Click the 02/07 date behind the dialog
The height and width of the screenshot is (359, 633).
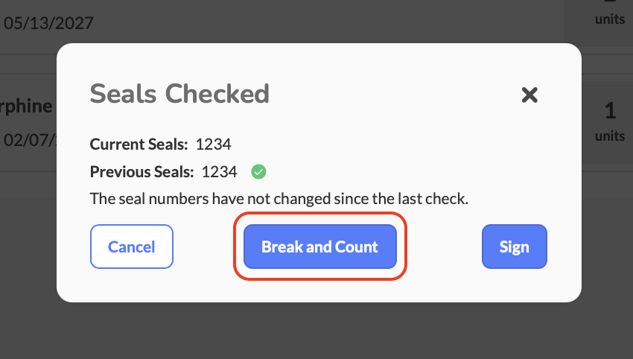(x=30, y=139)
